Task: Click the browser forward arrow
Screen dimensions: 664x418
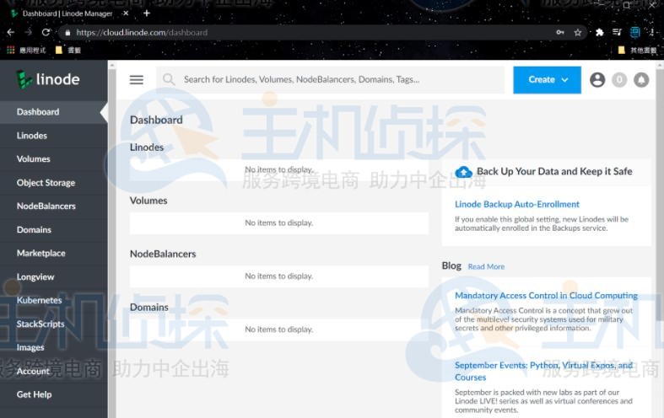Action: tap(28, 32)
